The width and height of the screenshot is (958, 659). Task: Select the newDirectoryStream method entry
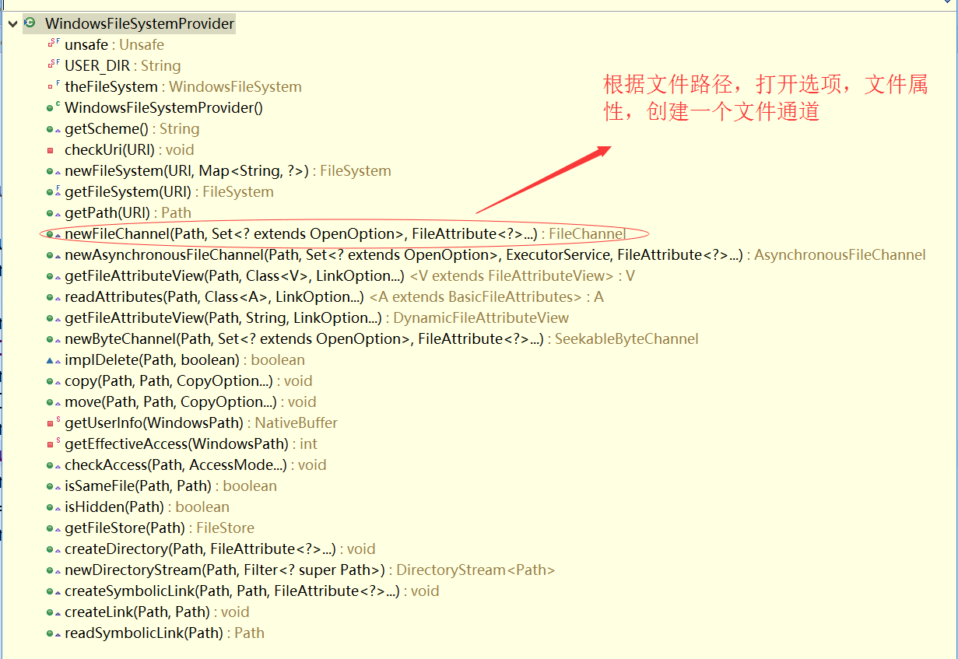tap(310, 570)
